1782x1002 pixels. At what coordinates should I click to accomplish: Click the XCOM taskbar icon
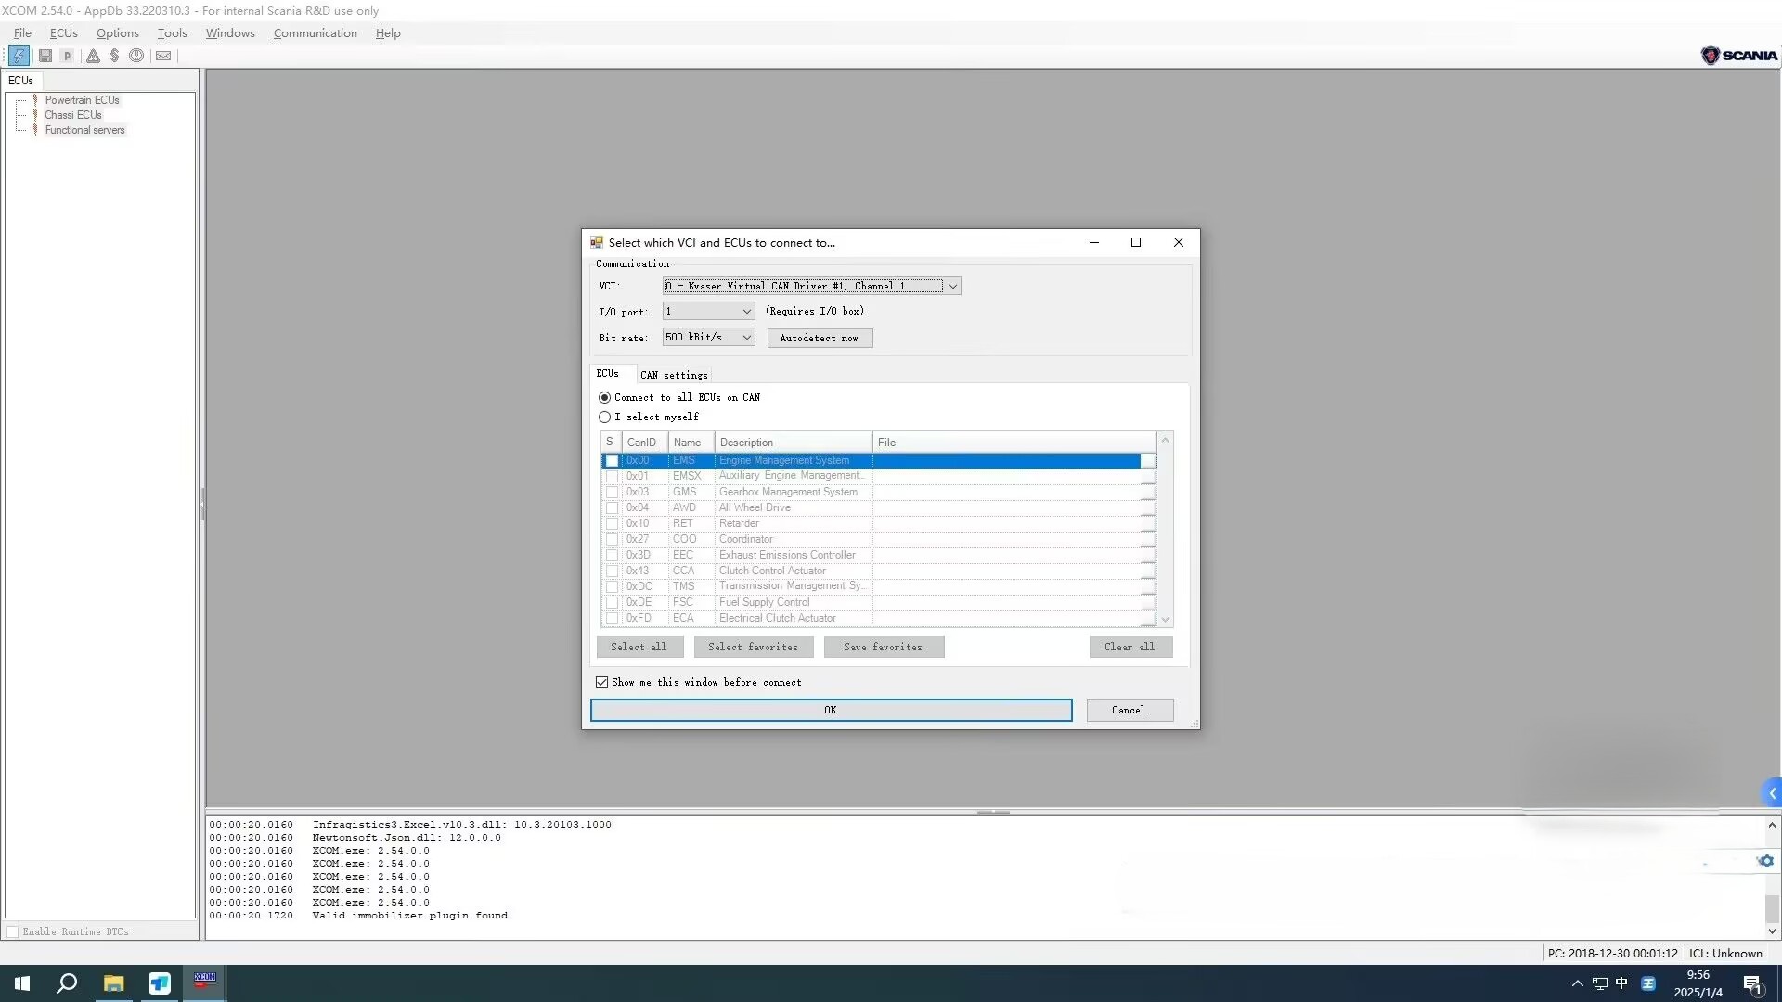click(204, 983)
